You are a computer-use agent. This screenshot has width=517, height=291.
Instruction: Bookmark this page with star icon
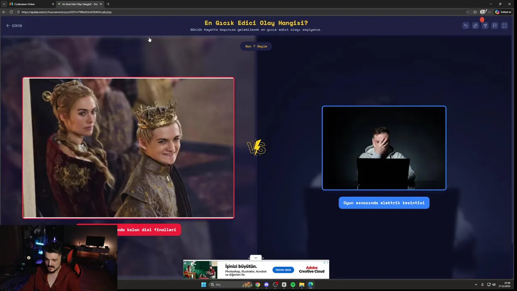pos(468,12)
